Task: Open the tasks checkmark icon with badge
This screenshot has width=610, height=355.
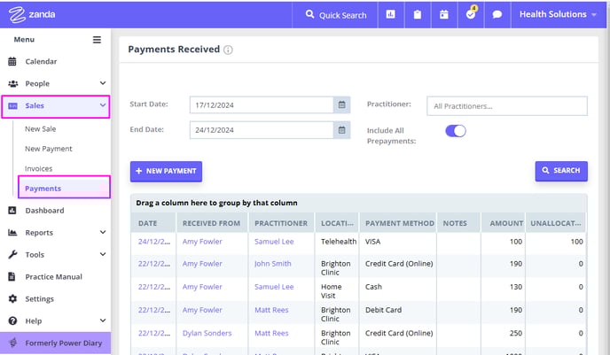Action: [x=471, y=13]
